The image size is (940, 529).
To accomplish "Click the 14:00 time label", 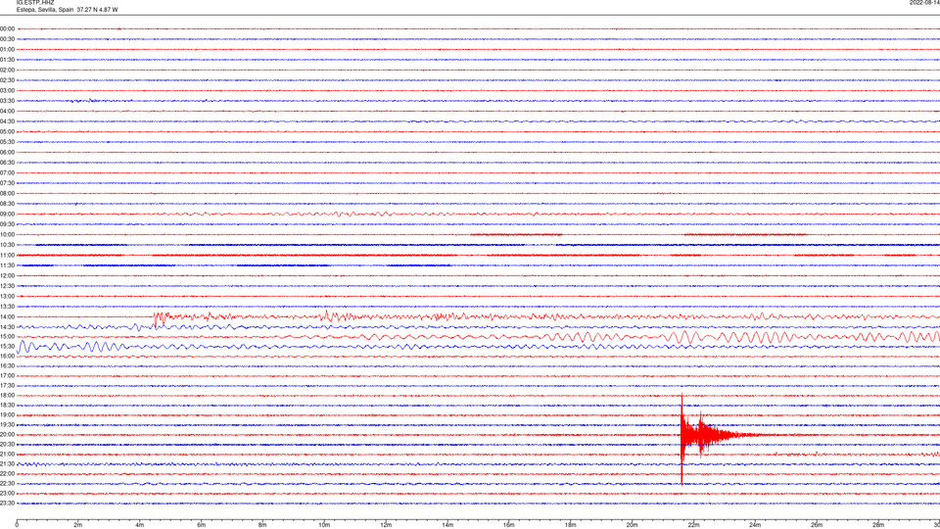I will point(7,316).
